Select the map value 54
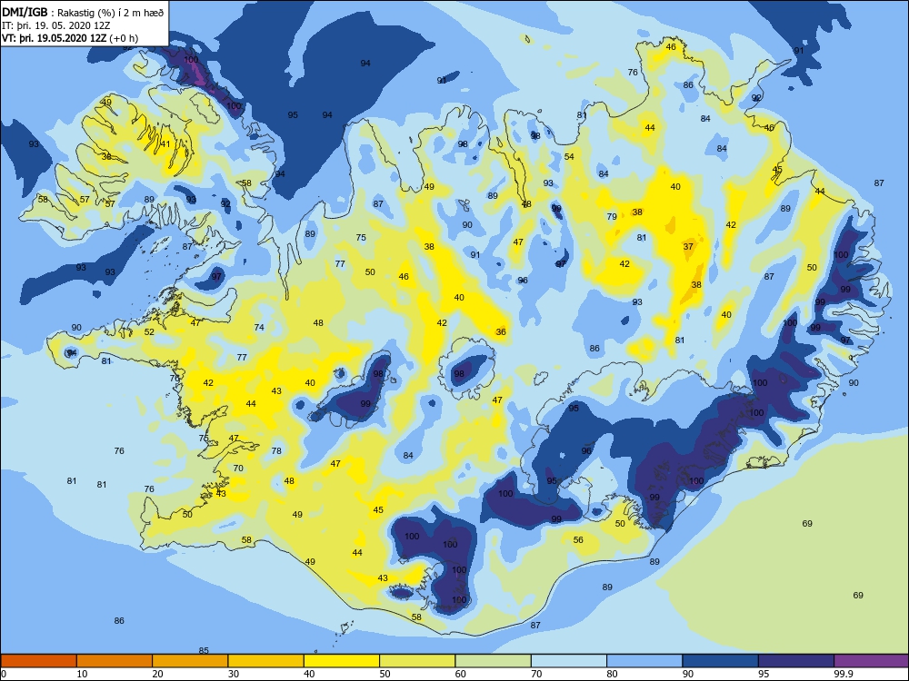The image size is (909, 681). (569, 156)
